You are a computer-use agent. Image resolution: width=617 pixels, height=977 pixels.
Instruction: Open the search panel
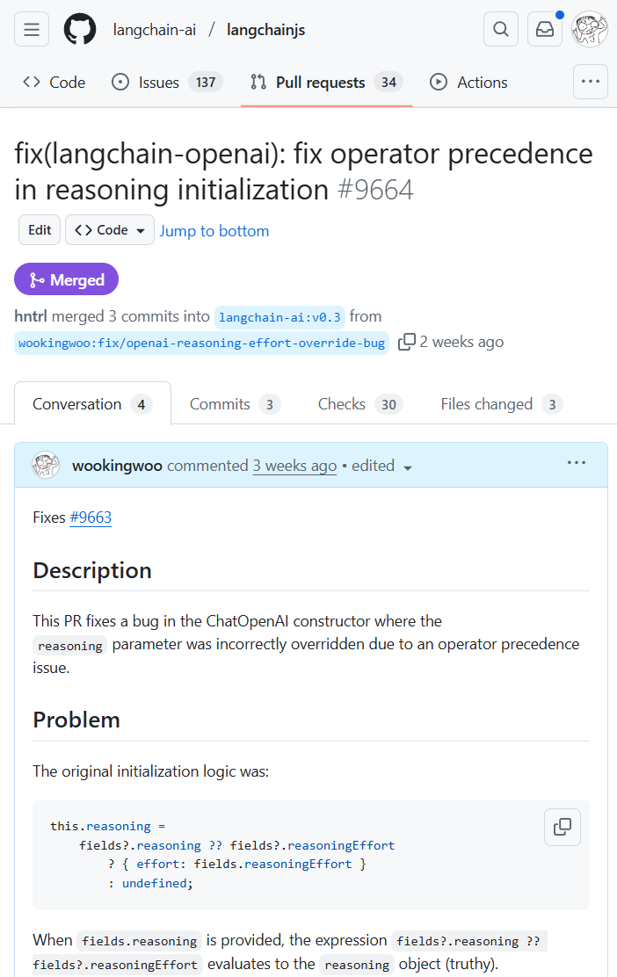pos(500,28)
